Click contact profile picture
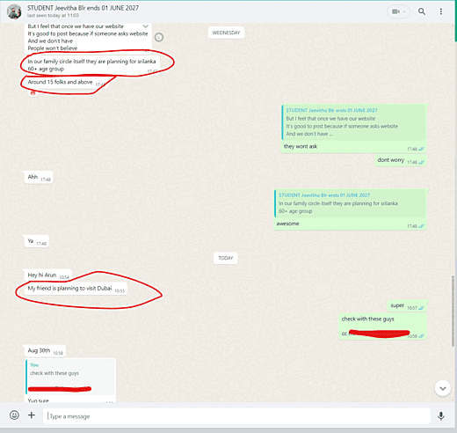 tap(14, 11)
